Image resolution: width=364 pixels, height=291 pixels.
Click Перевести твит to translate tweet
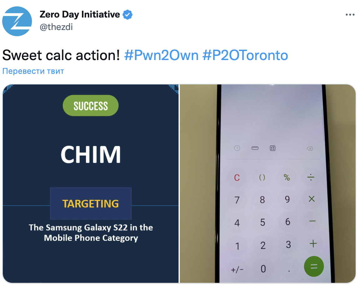click(33, 71)
